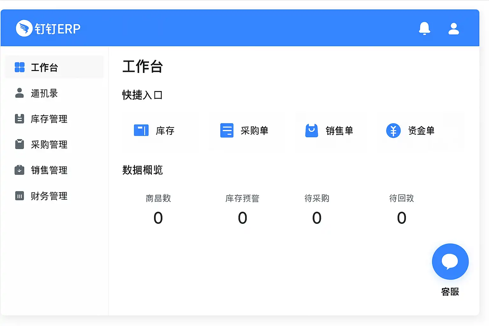Open 财务管理 sidebar item
489x326 pixels.
(49, 196)
